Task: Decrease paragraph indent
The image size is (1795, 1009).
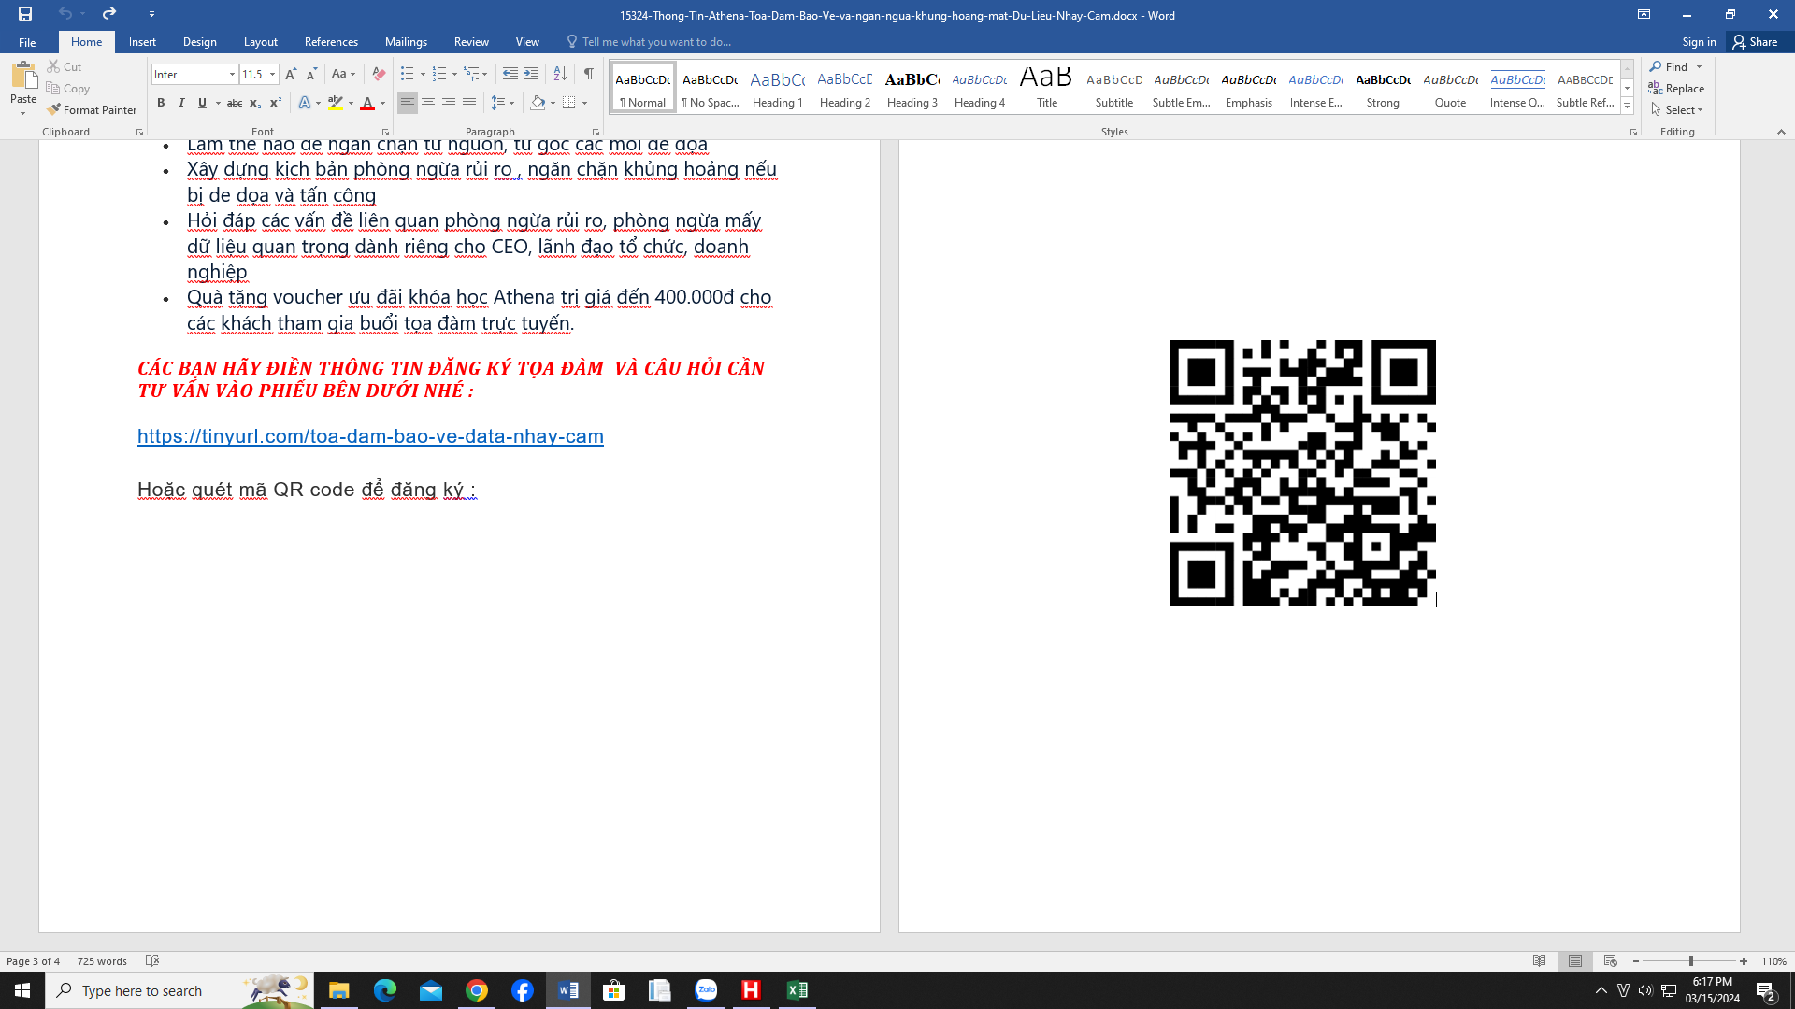Action: coord(510,74)
